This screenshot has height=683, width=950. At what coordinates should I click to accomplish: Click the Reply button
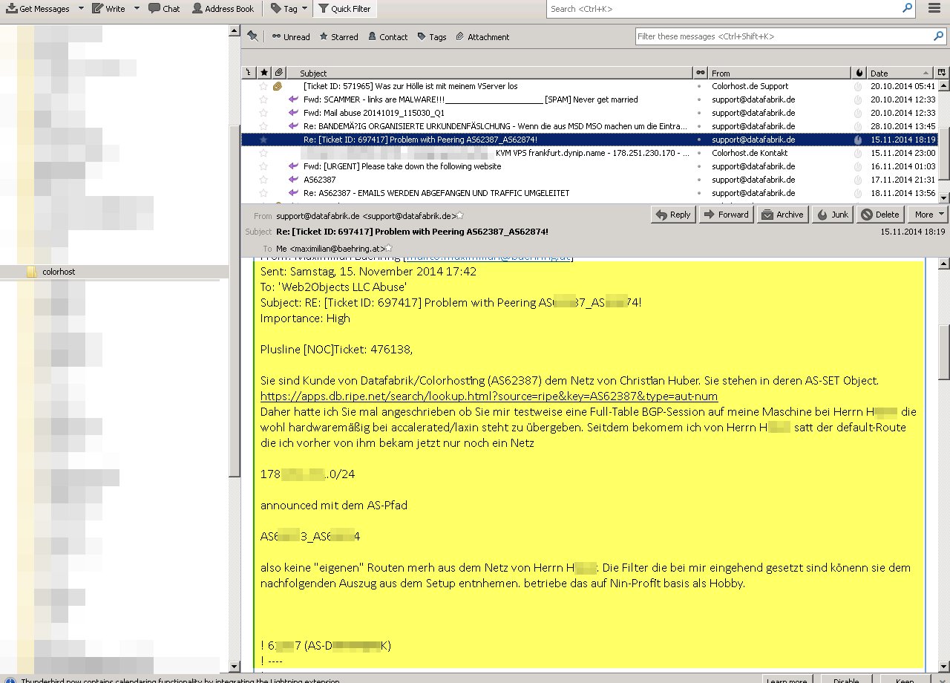click(x=673, y=215)
